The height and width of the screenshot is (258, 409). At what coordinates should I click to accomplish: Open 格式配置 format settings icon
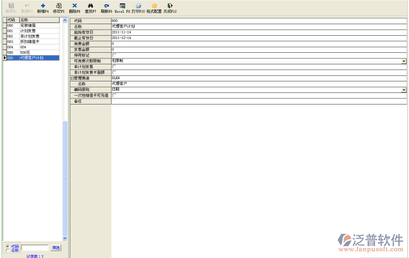click(154, 6)
